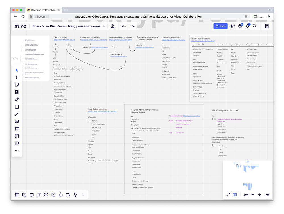Start Presentation mode from the bottom toolbar
Screen dimensions: 284x214
(x=24, y=195)
